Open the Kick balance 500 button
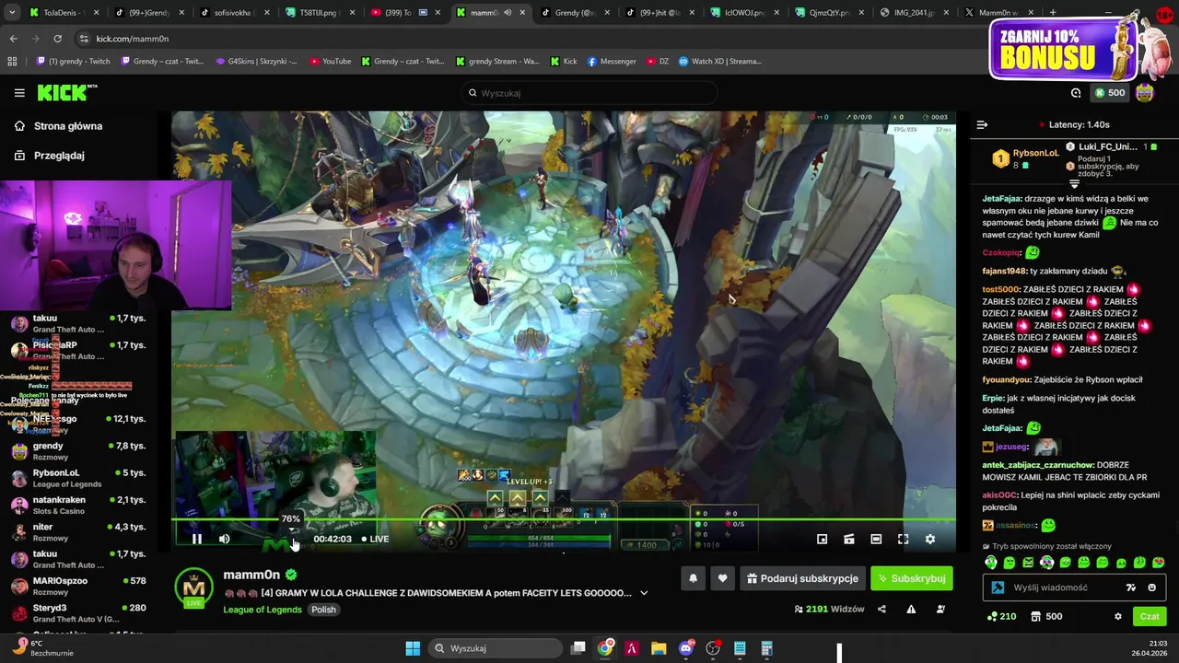 coord(1109,93)
